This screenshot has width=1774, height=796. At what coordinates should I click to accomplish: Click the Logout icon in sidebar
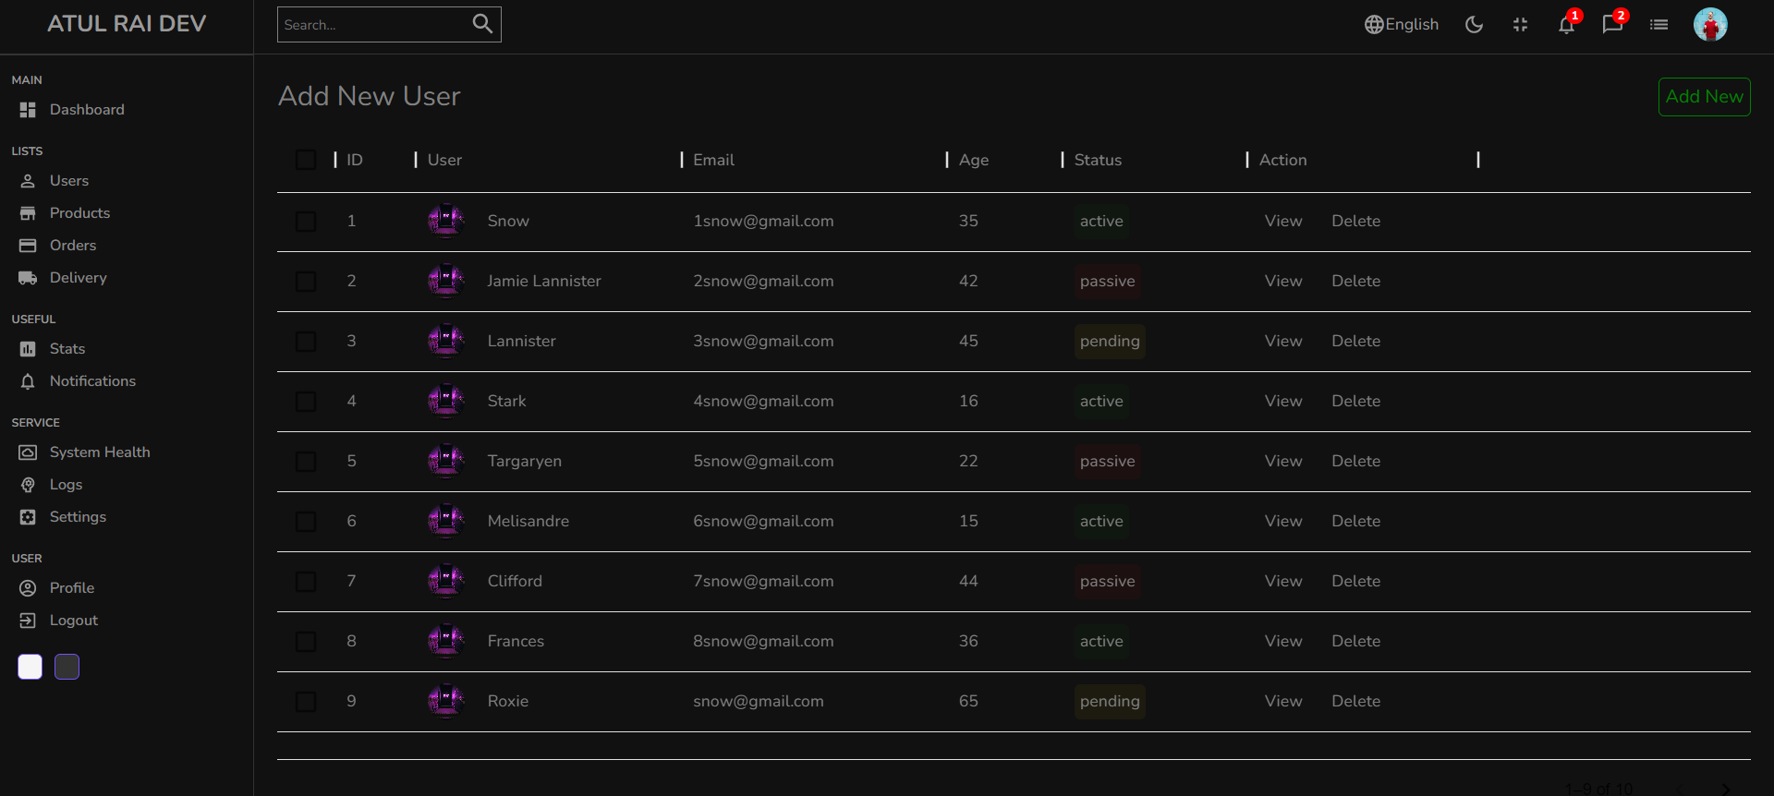coord(28,621)
